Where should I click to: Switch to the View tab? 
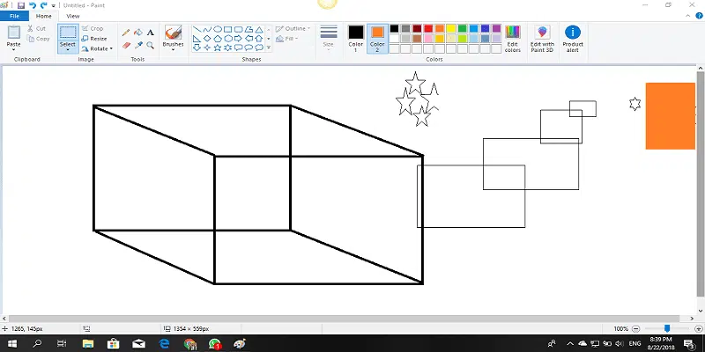click(72, 16)
